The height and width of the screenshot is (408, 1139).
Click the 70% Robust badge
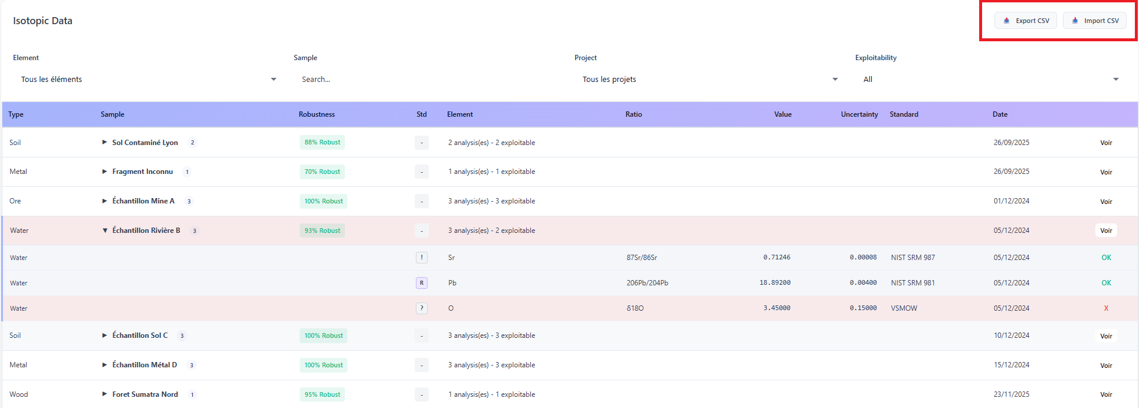tap(322, 172)
